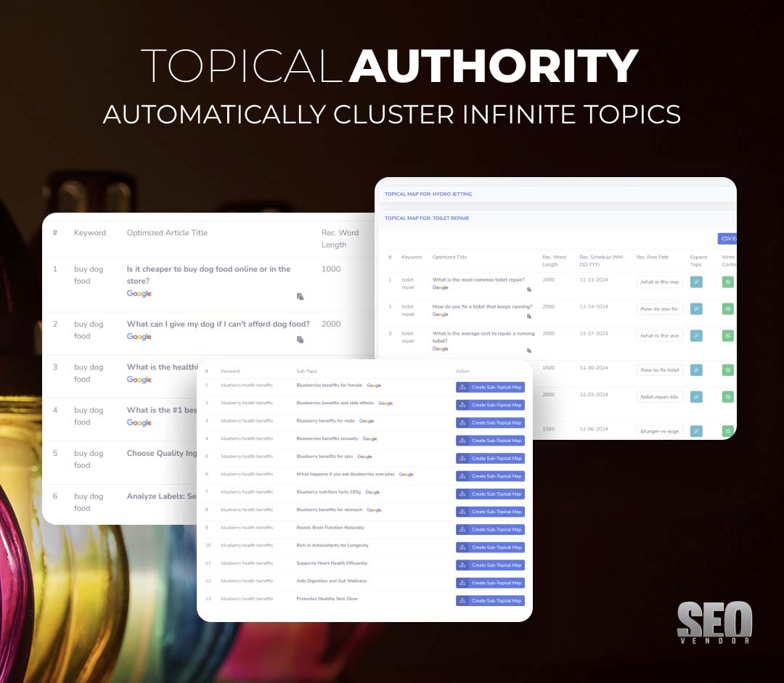Click the green Write Content icon for the "/plunger-vs-auge" row
Screen dimensions: 784x683
727,431
